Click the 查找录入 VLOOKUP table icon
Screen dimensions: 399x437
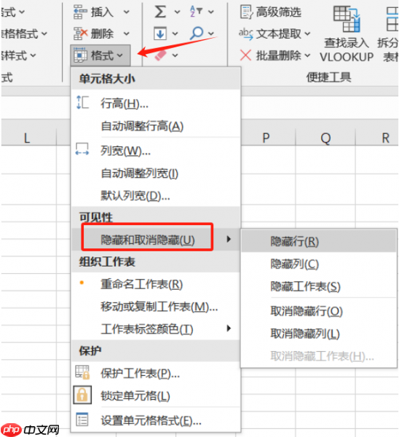[347, 19]
